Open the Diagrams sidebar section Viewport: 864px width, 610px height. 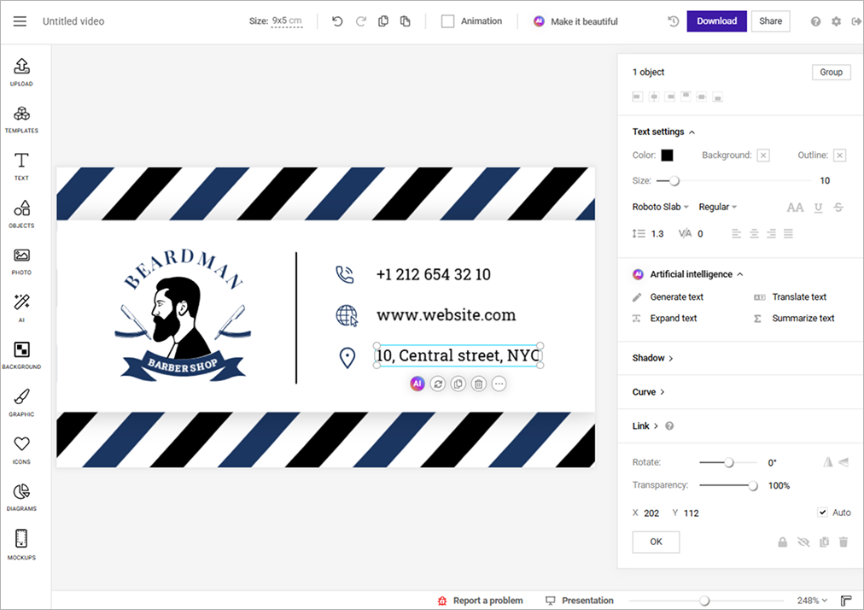tap(21, 497)
